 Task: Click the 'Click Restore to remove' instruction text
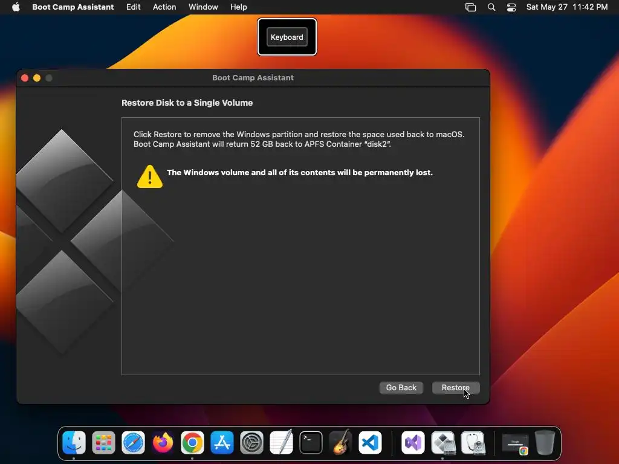(x=299, y=140)
